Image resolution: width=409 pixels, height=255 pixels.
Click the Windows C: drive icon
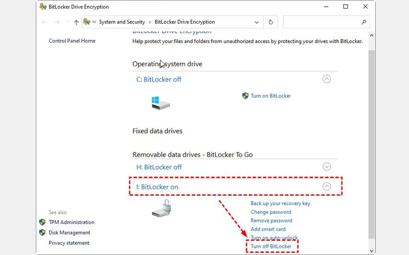161,103
